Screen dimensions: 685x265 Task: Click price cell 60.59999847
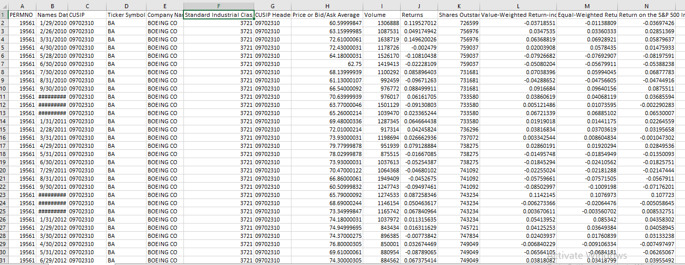pos(327,23)
